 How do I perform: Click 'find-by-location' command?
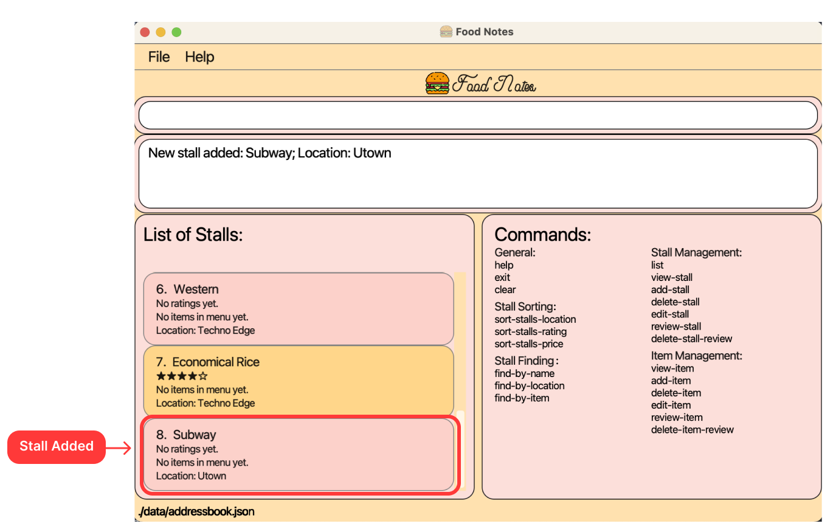530,386
